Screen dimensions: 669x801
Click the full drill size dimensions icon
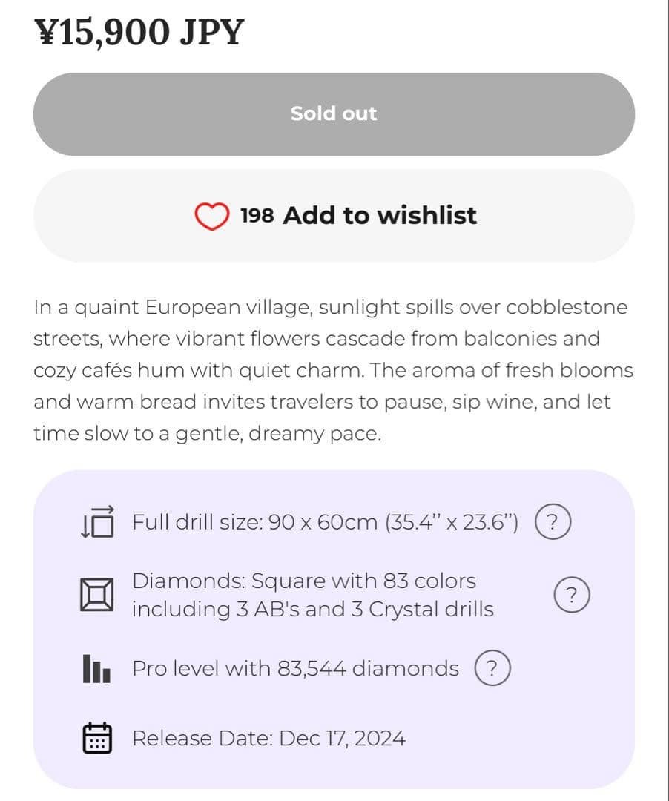(97, 523)
